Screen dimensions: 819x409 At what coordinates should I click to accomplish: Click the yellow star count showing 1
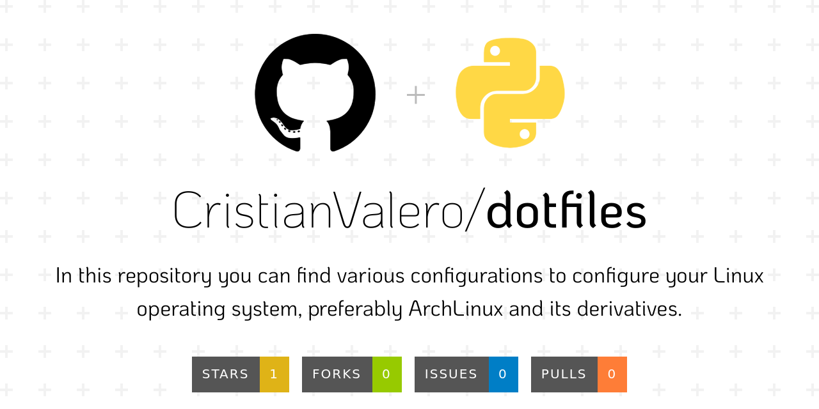[x=274, y=374]
